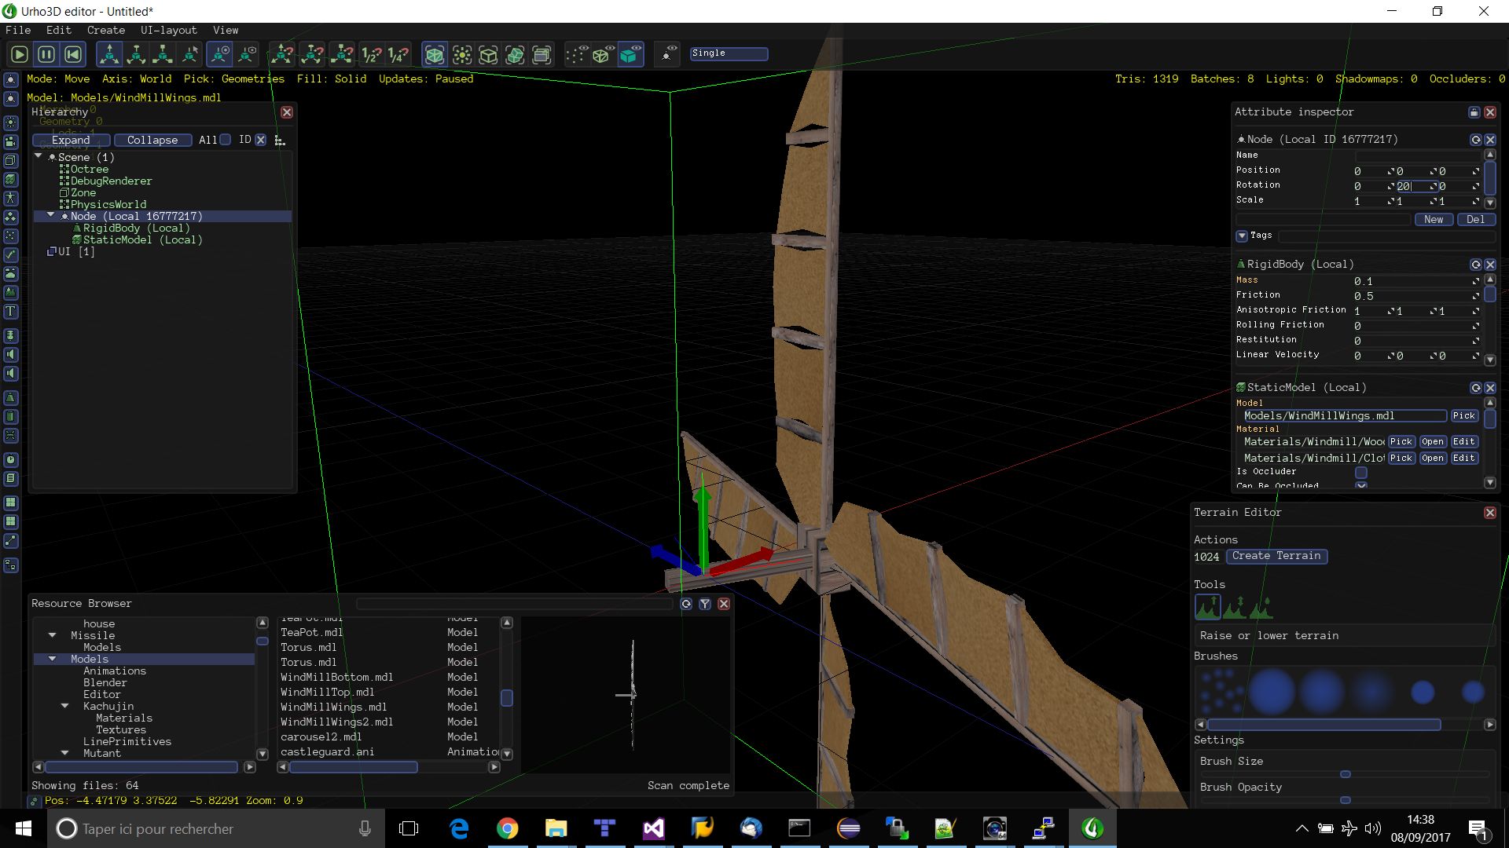Collapse the Models folder in Resource Browser

tap(52, 658)
